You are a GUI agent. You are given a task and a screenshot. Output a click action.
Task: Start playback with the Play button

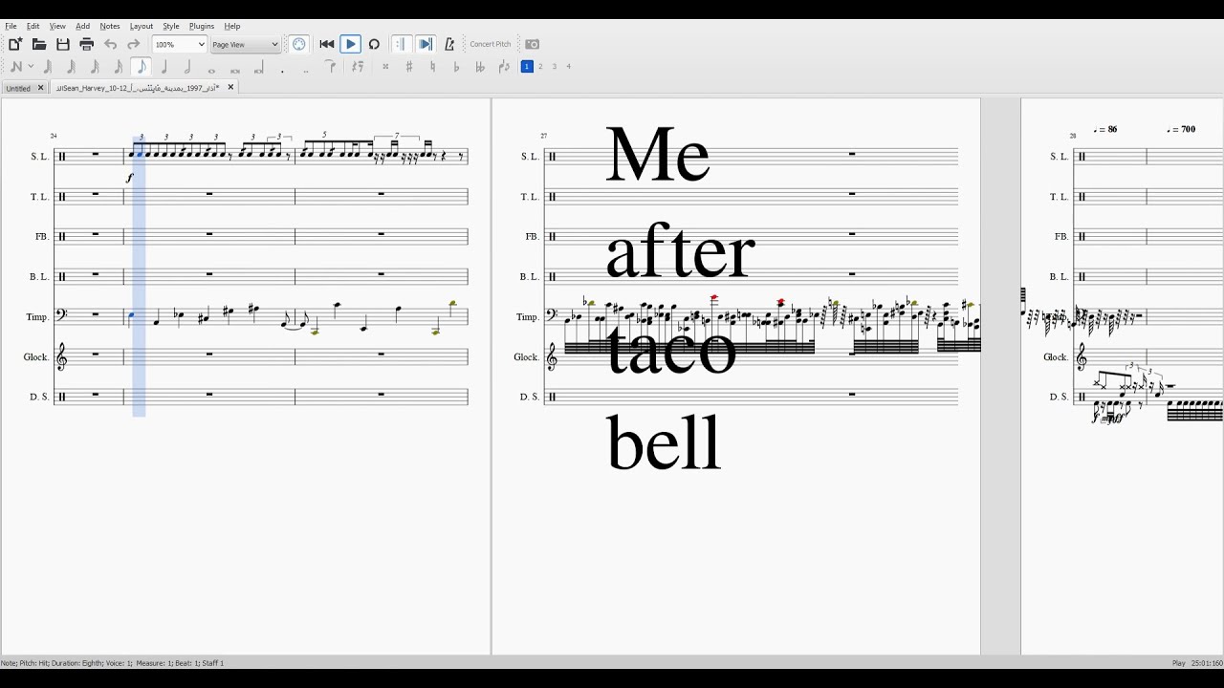tap(350, 44)
